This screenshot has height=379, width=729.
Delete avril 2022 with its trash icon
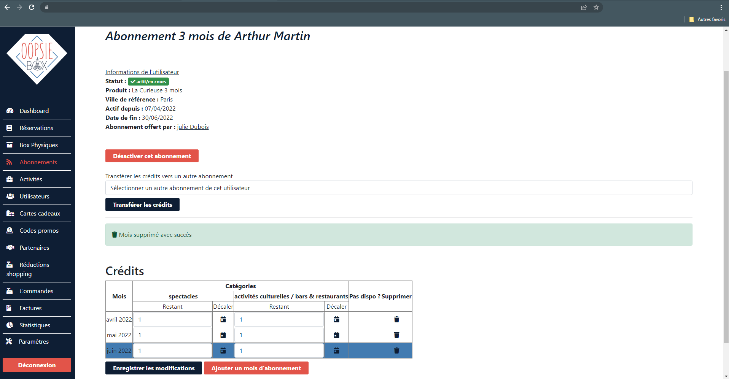[396, 319]
